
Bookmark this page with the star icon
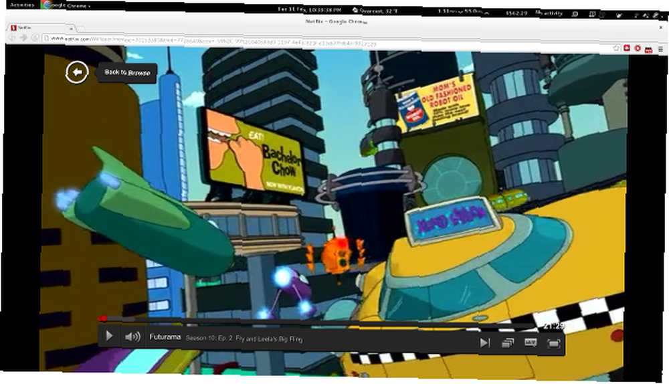pyautogui.click(x=616, y=47)
